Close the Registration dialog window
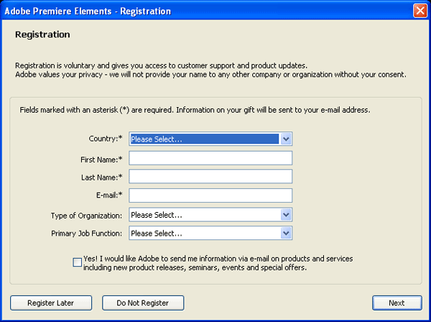Viewport: 431px width, 322px height. tap(420, 11)
